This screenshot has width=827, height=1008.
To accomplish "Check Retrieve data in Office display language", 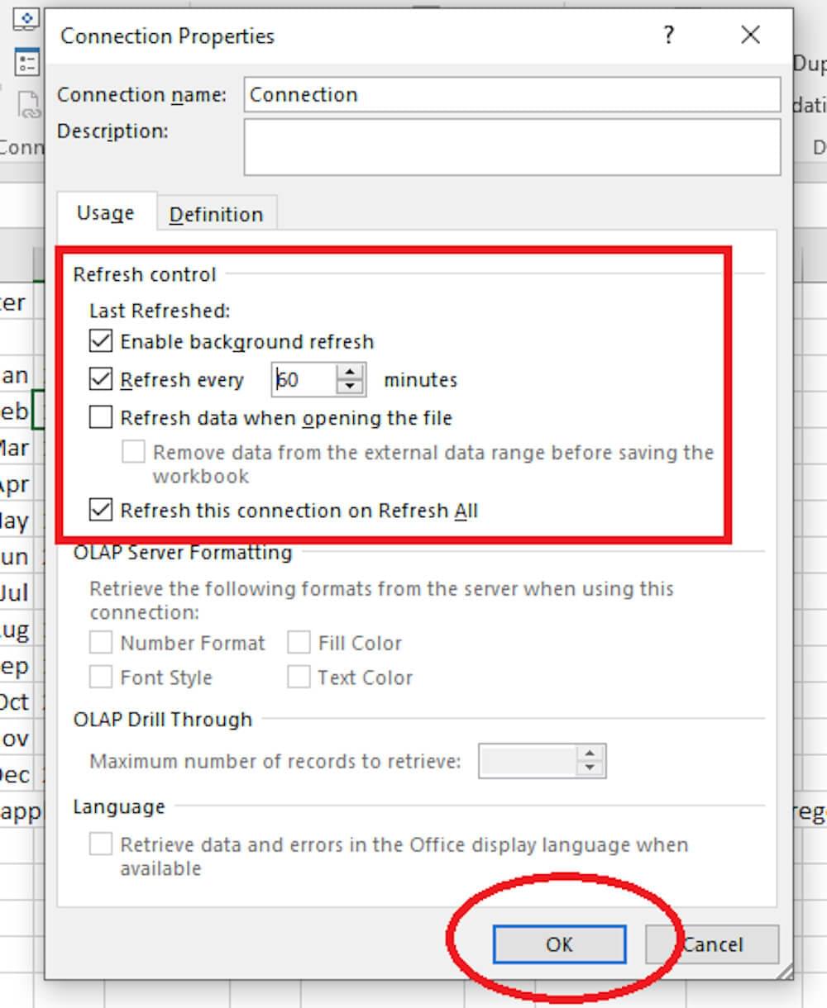I will [101, 844].
